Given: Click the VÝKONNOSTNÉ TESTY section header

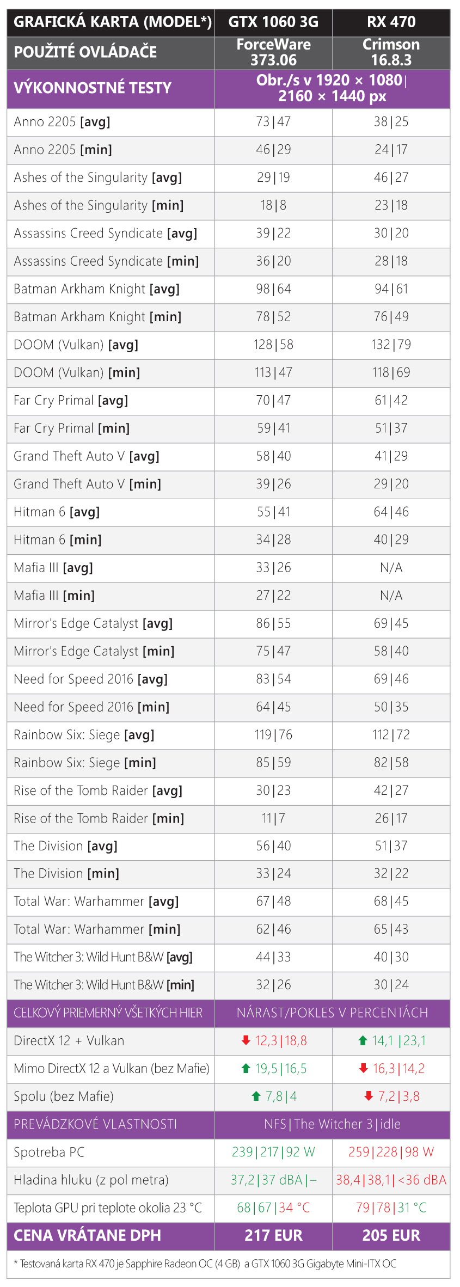Looking at the screenshot, I should click(x=93, y=88).
